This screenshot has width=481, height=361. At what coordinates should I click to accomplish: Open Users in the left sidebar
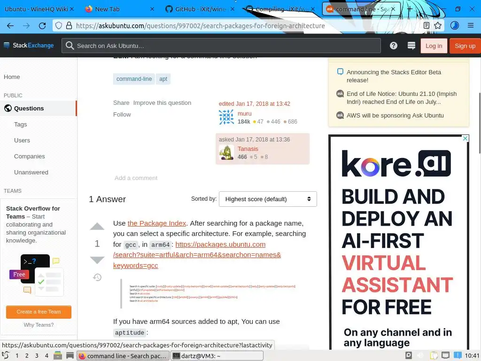coord(22,140)
